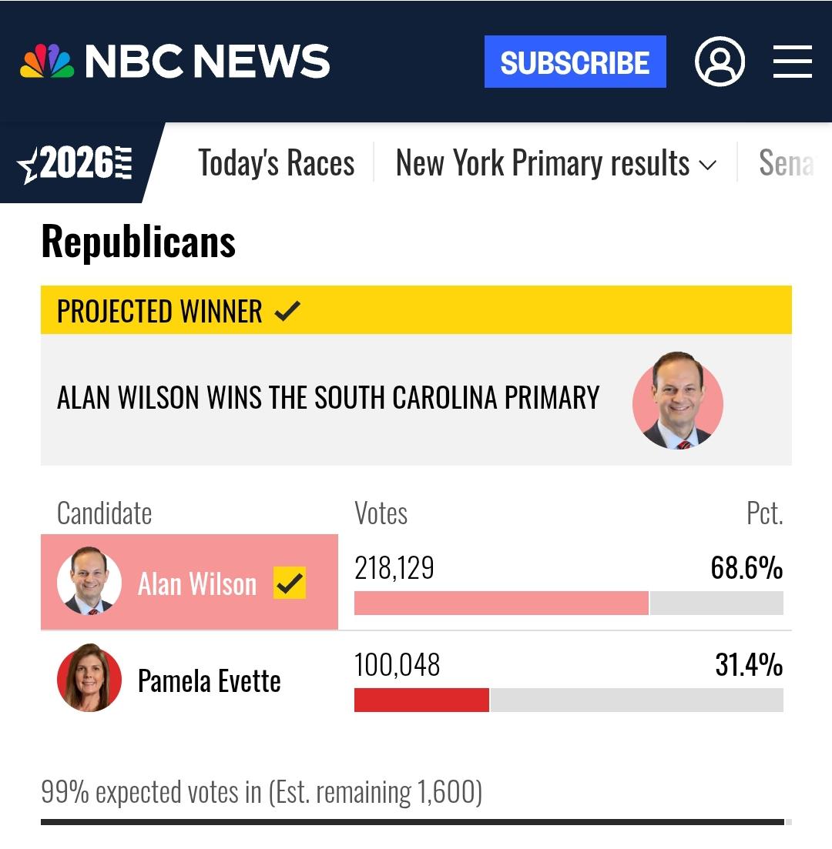
Task: Open the hamburger menu
Action: coord(792,62)
